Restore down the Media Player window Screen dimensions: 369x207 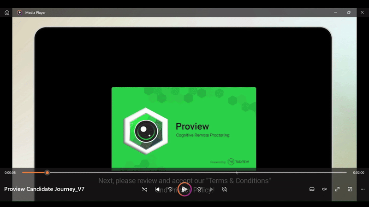point(349,12)
